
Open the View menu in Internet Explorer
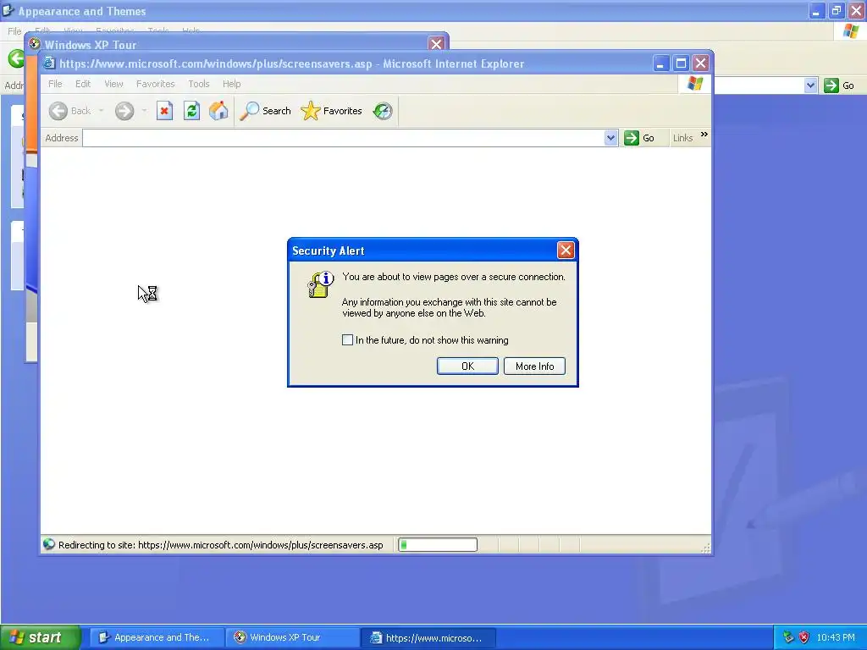114,84
